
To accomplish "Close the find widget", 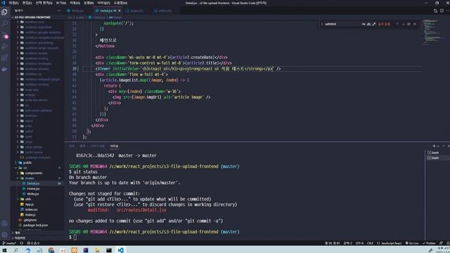I will pyautogui.click(x=414, y=24).
